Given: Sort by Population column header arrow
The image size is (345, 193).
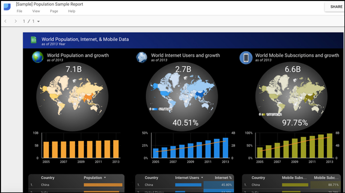Looking at the screenshot, I should (x=105, y=178).
